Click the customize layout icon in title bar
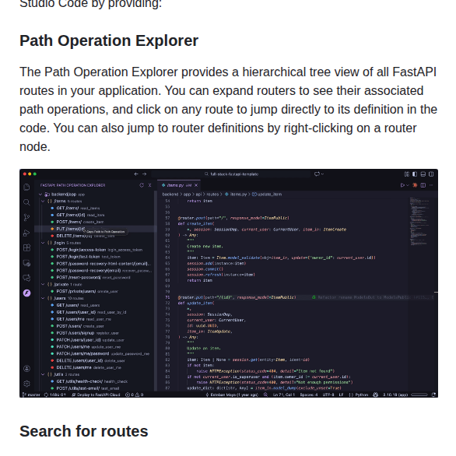 click(406, 174)
